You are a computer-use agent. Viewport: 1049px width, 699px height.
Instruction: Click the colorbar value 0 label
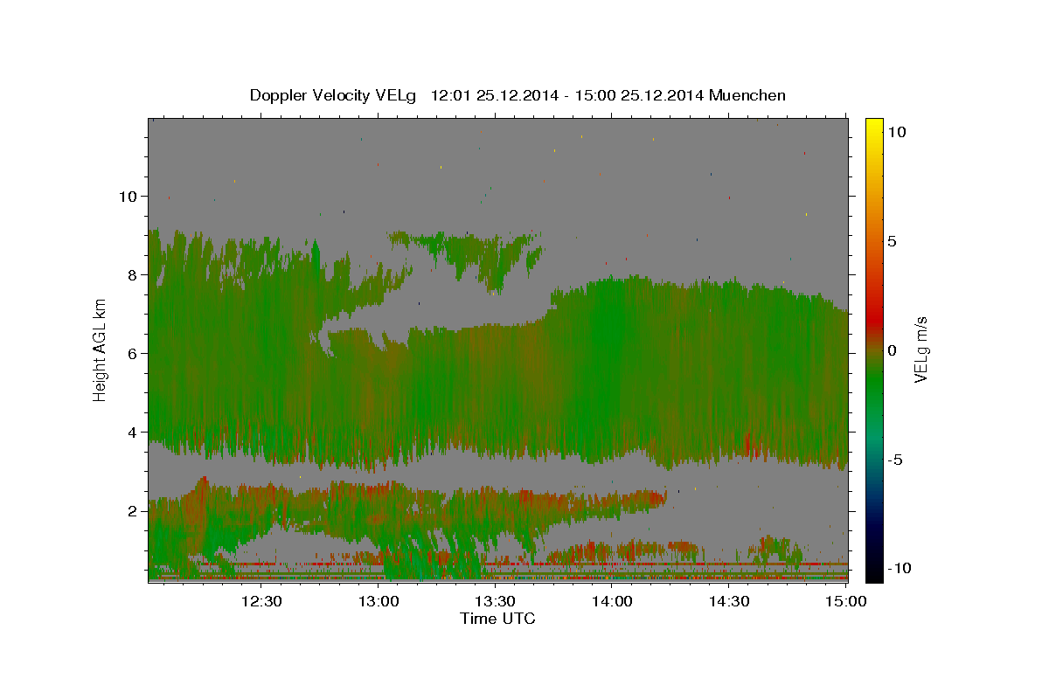click(893, 349)
